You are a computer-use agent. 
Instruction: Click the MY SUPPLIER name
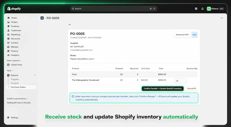[x=77, y=47]
